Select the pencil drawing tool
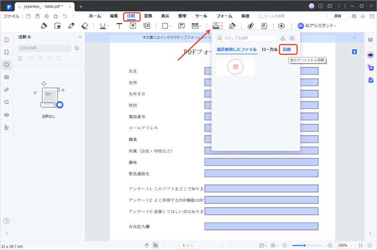 [x=71, y=26]
